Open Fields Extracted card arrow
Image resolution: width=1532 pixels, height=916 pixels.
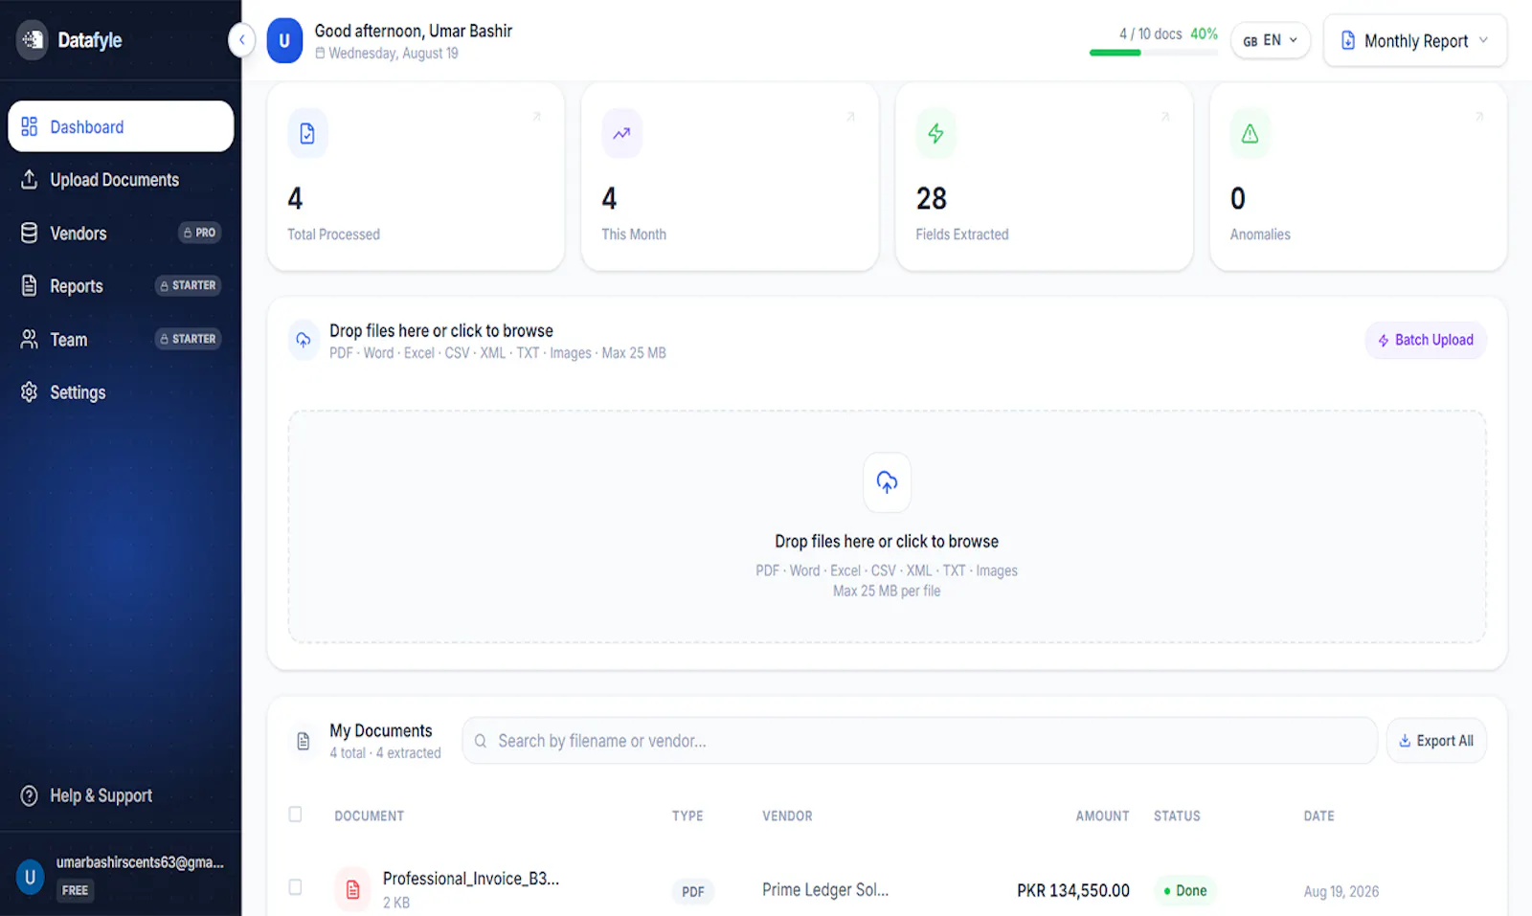point(1165,117)
